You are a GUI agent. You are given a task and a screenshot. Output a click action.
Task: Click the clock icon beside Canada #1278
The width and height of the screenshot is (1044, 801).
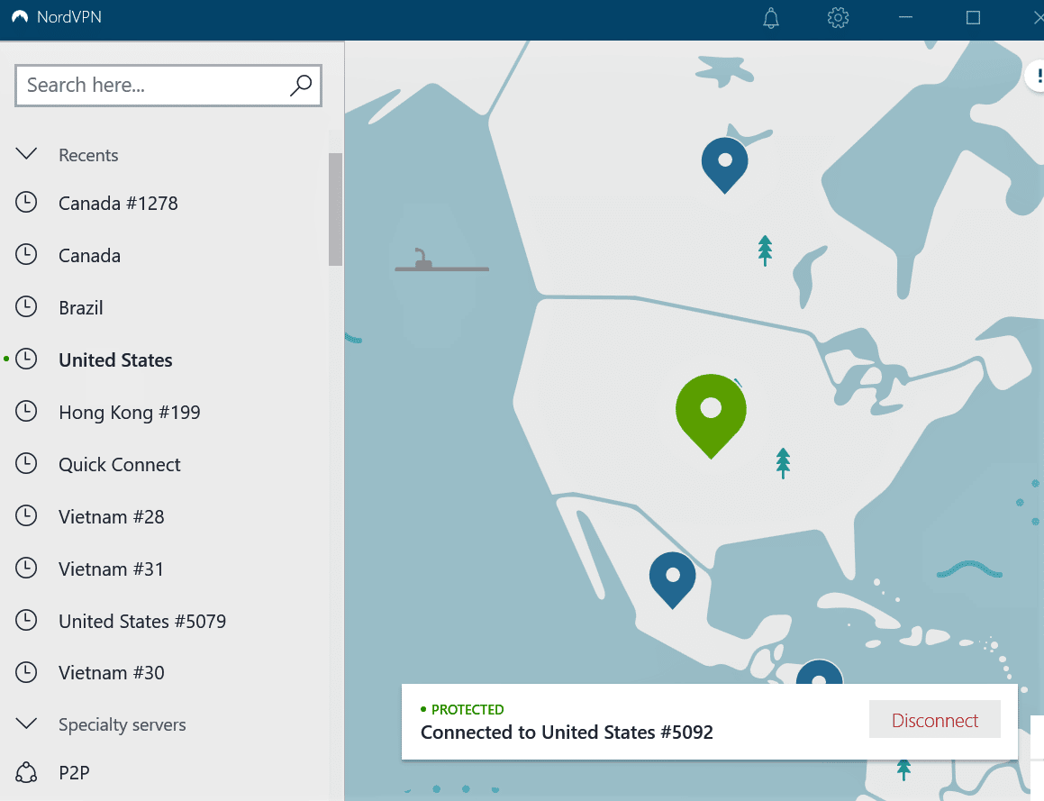(26, 202)
